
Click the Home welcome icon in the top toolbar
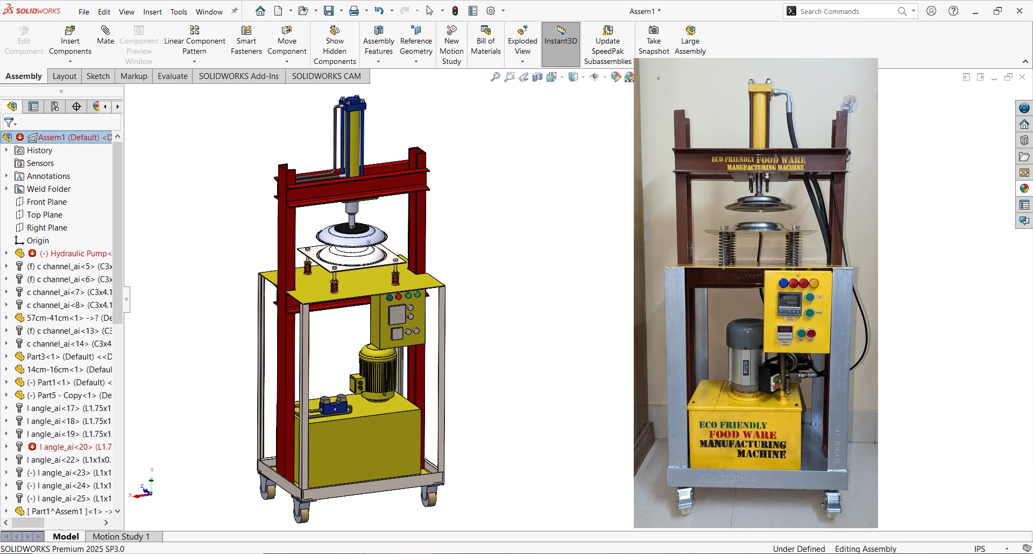point(260,11)
